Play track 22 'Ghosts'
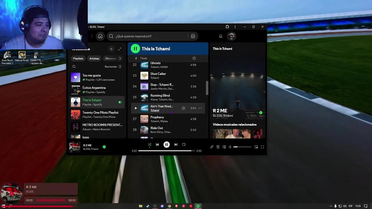 [x=168, y=65]
